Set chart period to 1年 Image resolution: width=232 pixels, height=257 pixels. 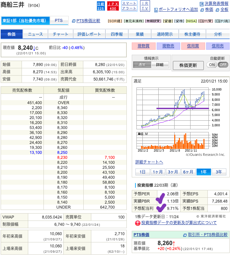203,172
